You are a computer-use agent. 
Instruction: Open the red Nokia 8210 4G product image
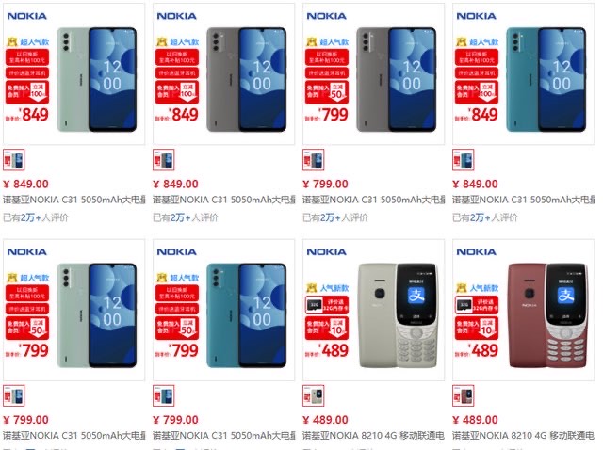click(524, 310)
